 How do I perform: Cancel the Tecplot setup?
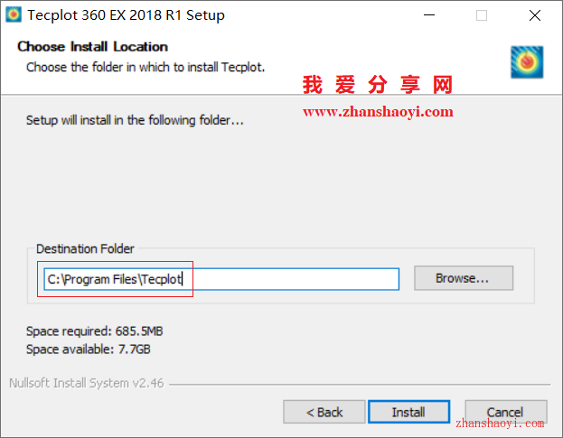click(506, 412)
